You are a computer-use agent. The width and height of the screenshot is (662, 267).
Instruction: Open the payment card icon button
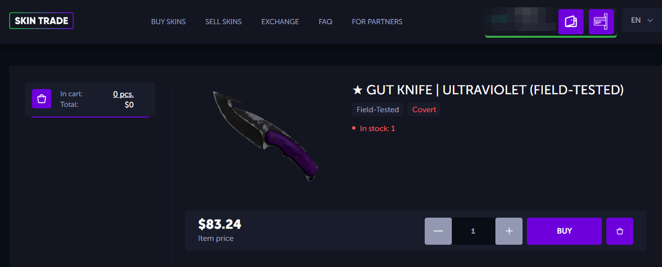click(601, 21)
